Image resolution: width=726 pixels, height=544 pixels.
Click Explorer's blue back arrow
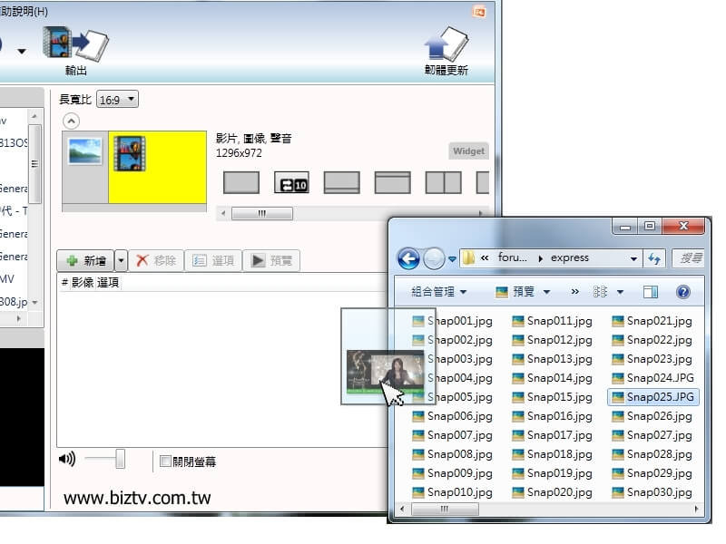point(409,258)
